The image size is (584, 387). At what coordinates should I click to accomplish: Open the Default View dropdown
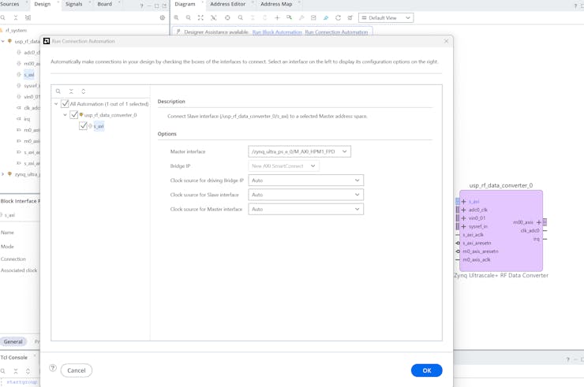click(385, 17)
